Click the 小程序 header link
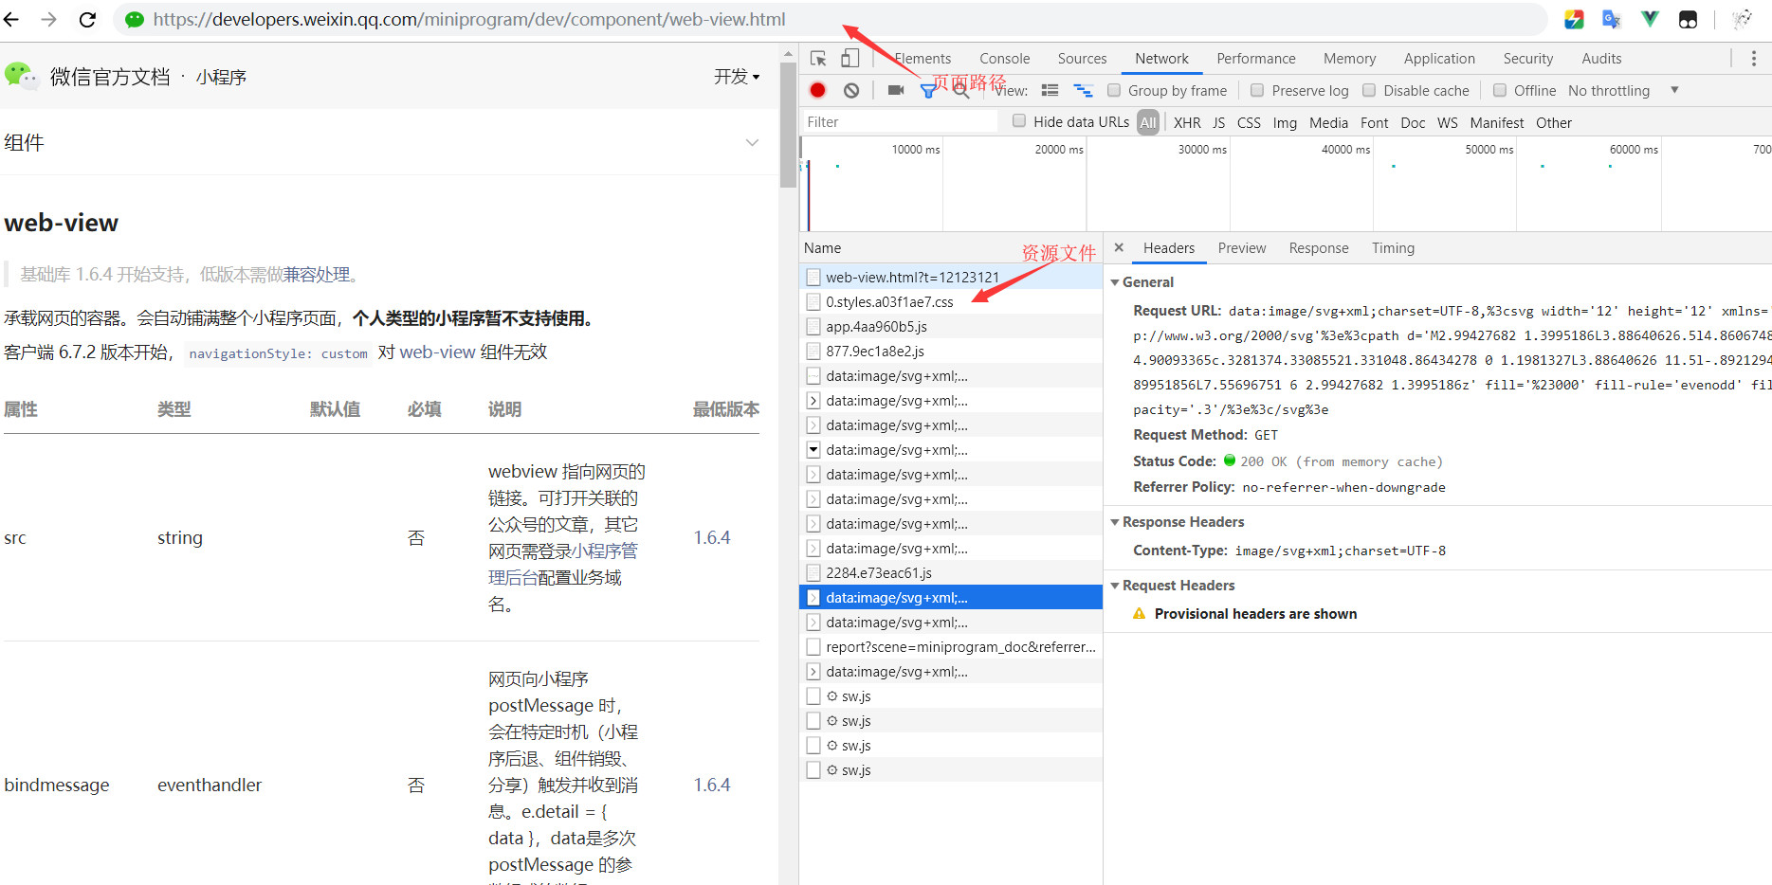 [221, 77]
